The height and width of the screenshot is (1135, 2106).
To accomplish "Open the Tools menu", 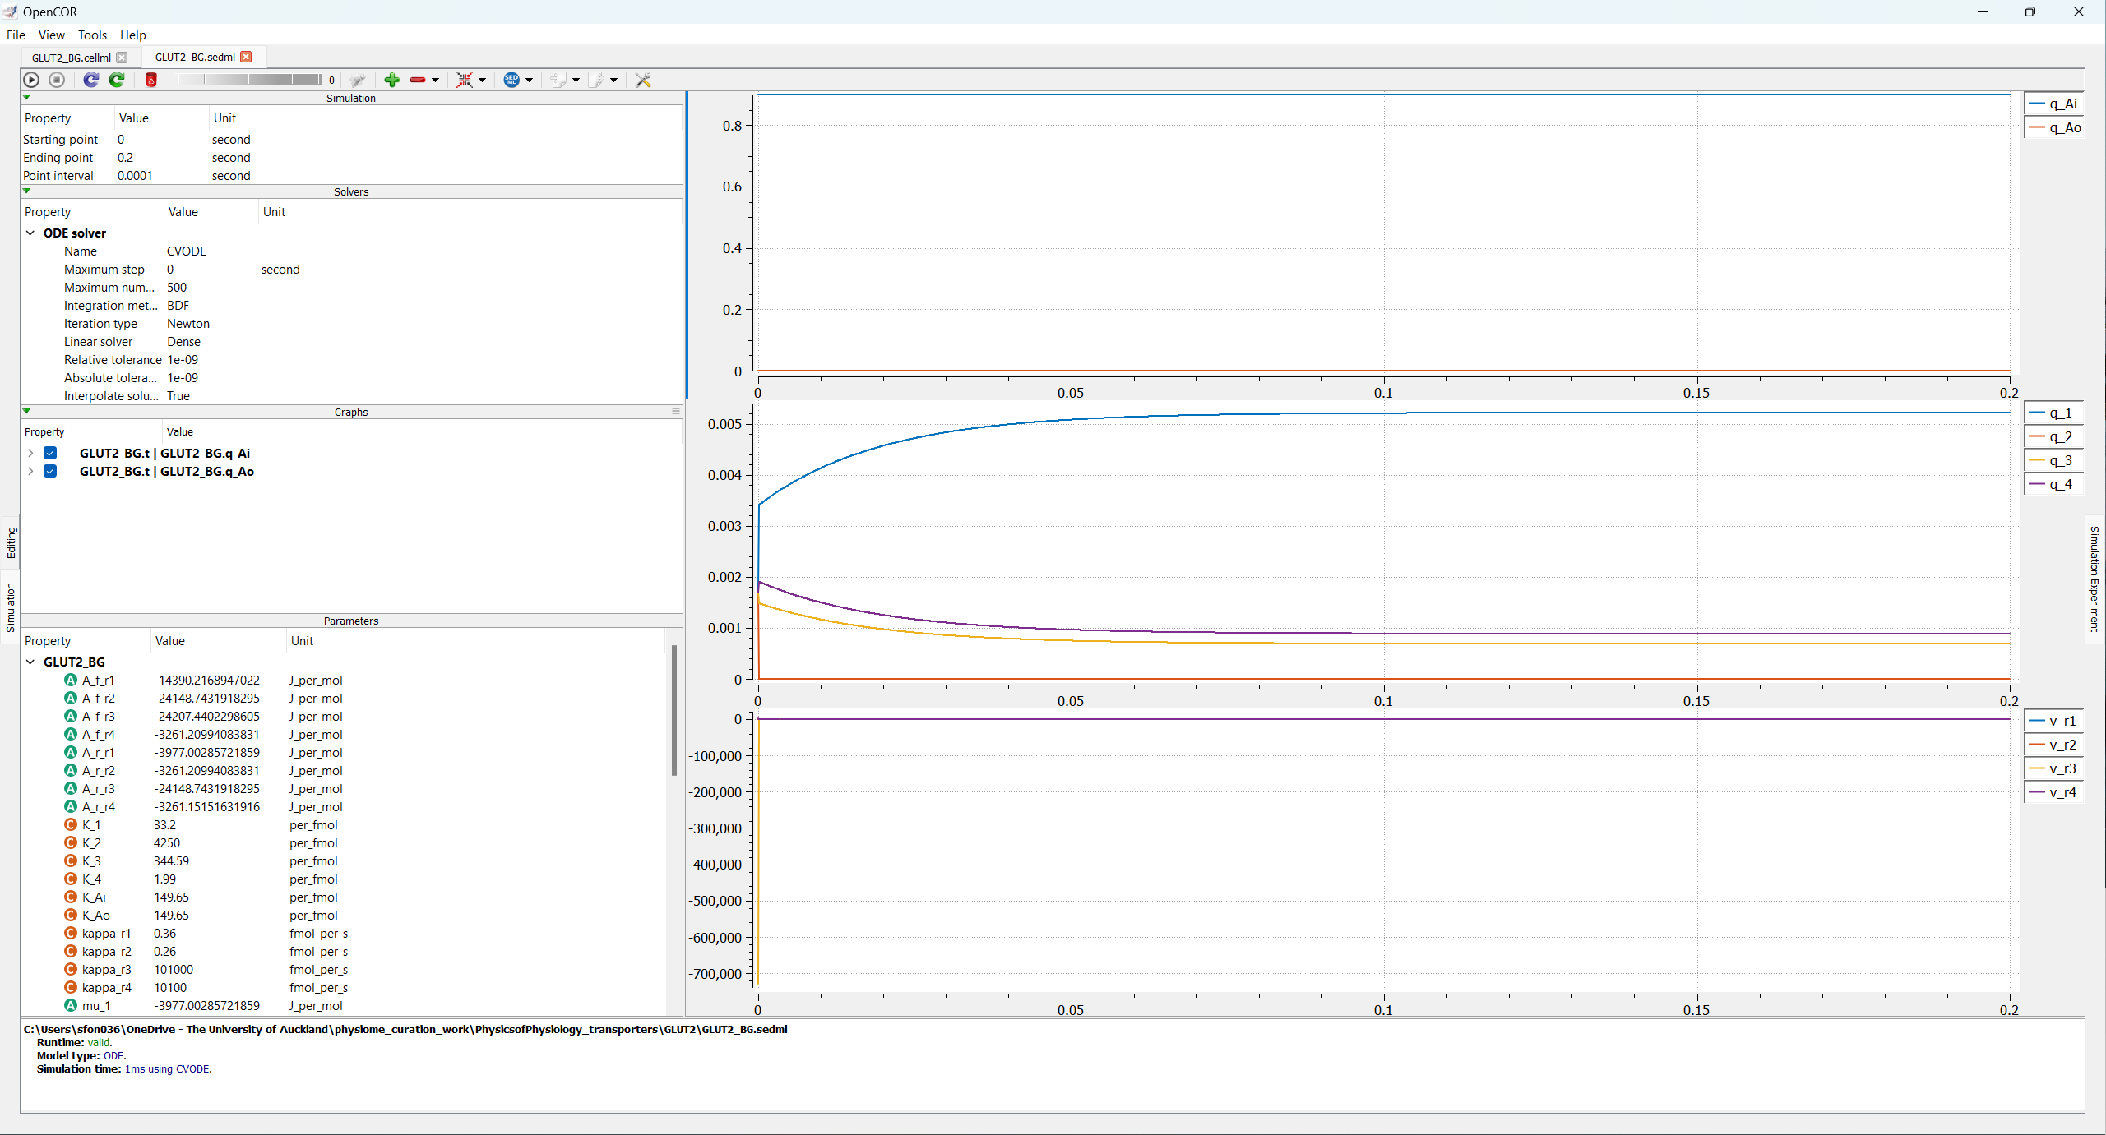I will [x=92, y=35].
